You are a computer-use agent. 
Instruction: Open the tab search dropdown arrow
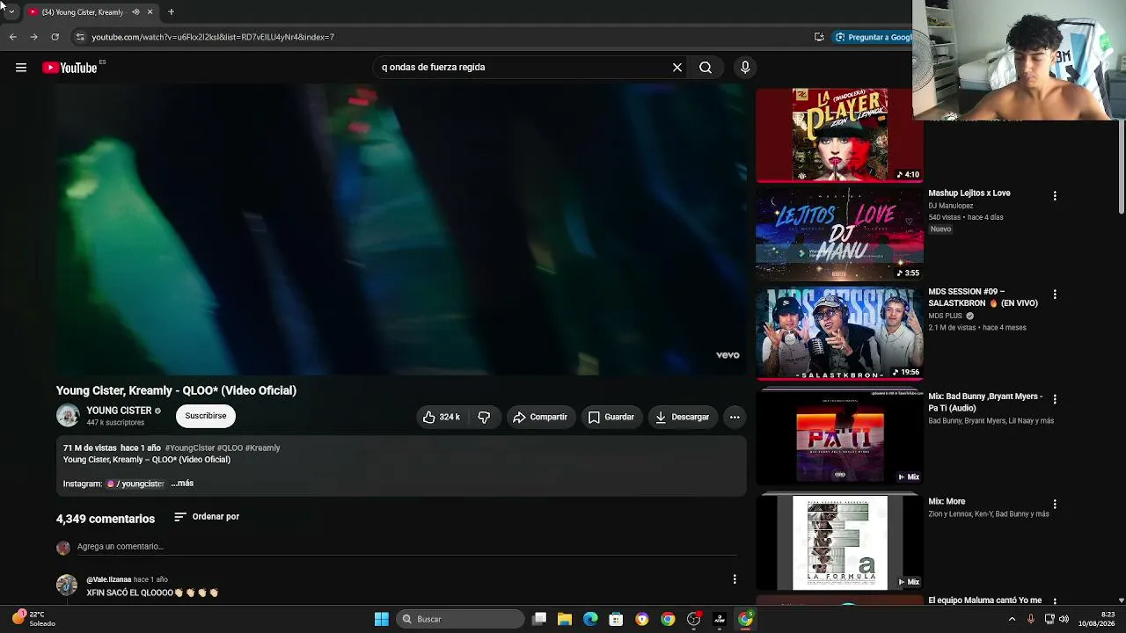pos(11,12)
